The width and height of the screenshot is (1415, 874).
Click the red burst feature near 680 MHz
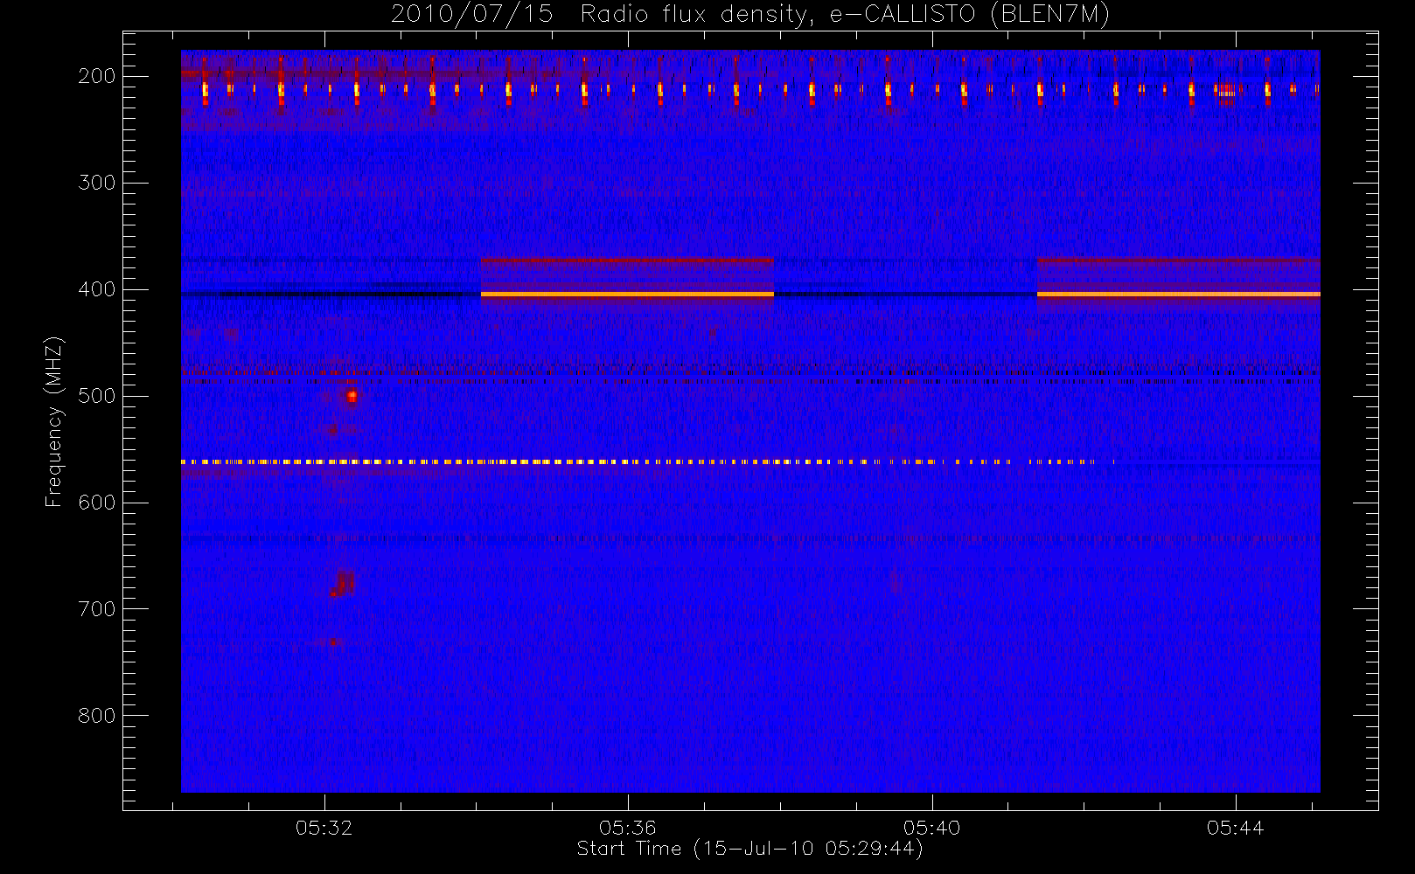pyautogui.click(x=343, y=583)
